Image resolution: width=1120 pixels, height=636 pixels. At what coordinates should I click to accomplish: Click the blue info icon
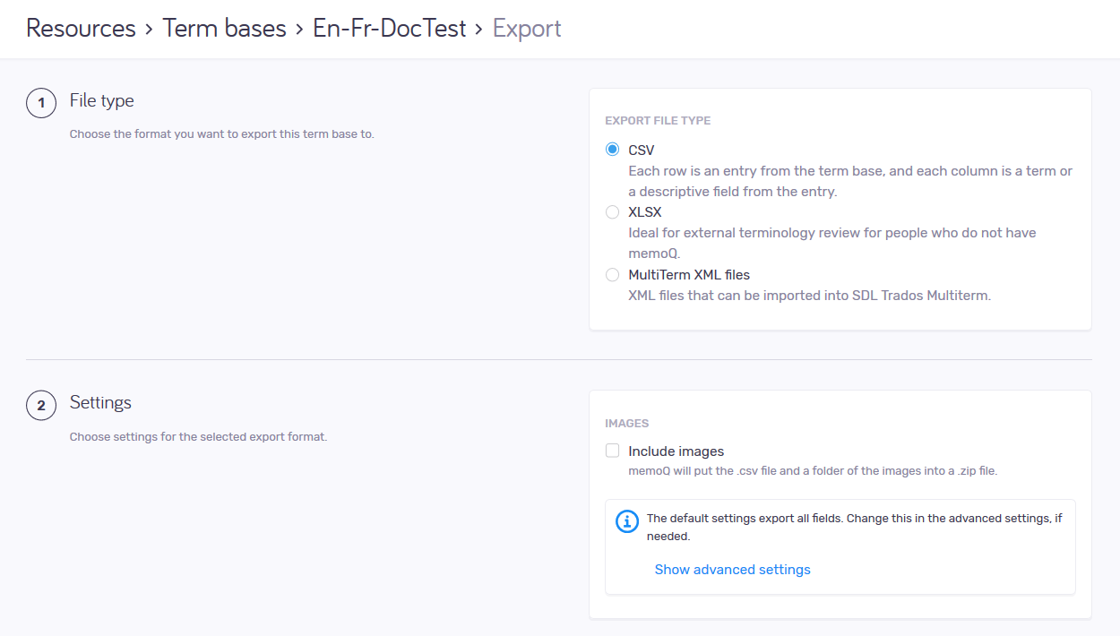pos(627,521)
